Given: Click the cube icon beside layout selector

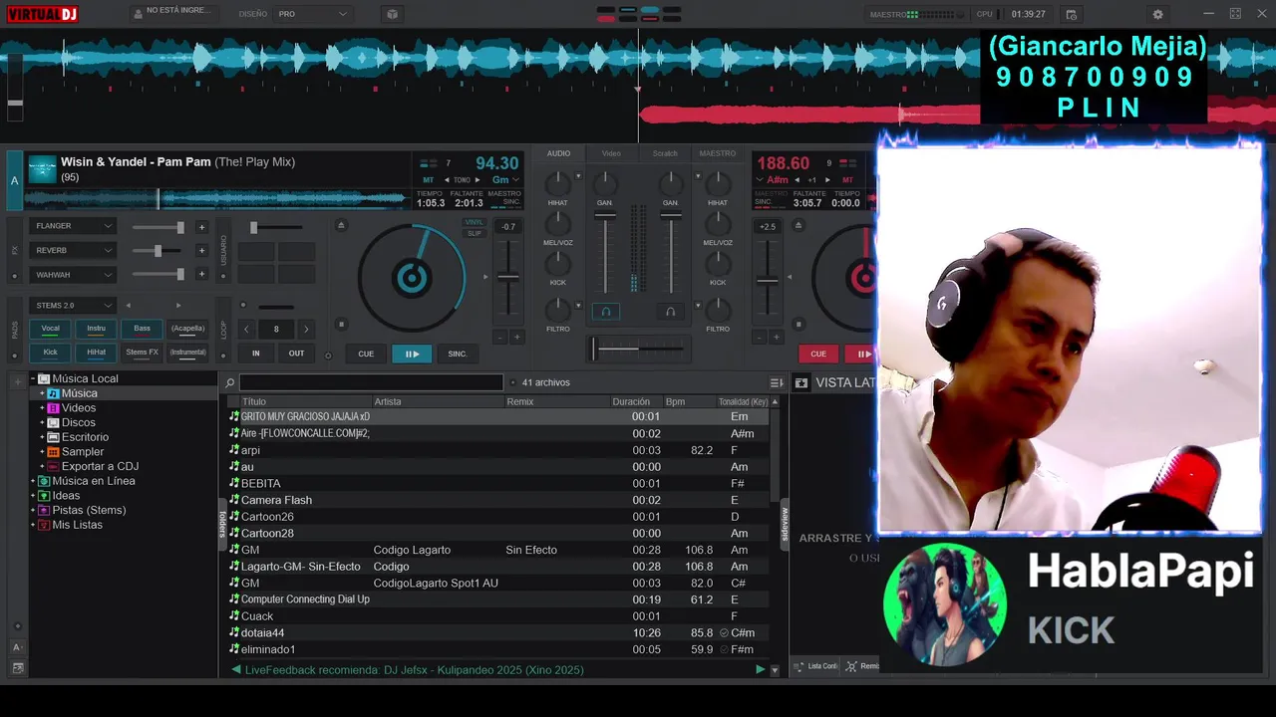Looking at the screenshot, I should (392, 14).
